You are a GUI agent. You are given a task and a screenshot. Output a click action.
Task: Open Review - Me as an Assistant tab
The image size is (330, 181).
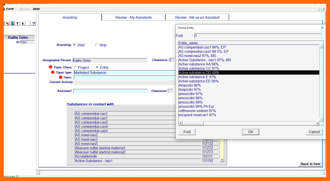click(x=197, y=17)
